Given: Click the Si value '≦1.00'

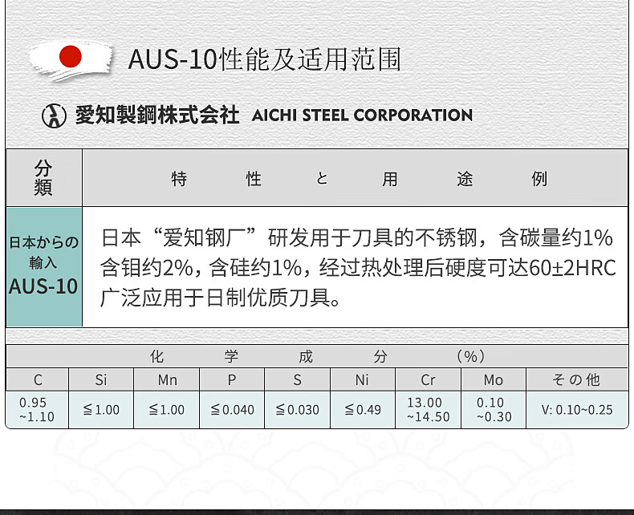Looking at the screenshot, I should coord(101,410).
